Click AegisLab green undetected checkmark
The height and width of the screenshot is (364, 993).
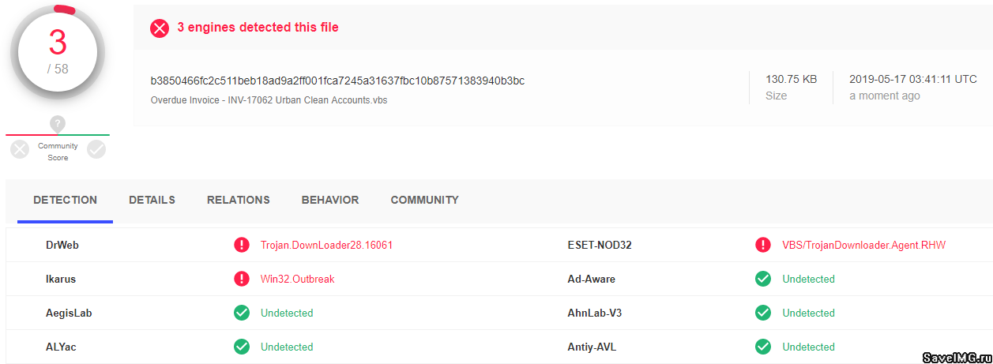242,313
